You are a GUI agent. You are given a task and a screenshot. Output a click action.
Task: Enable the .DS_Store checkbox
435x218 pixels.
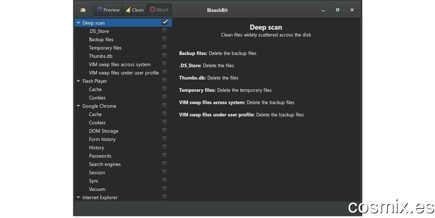click(165, 30)
